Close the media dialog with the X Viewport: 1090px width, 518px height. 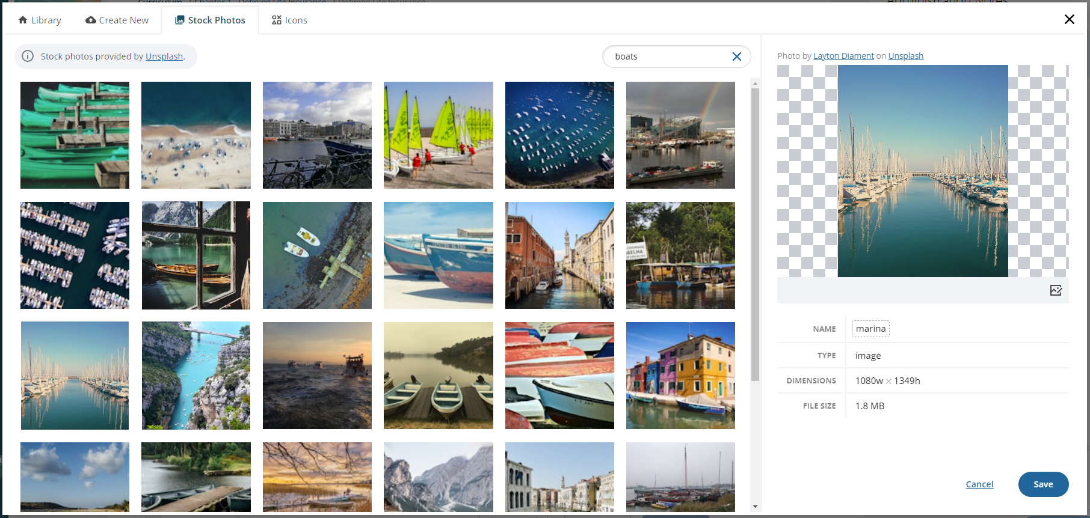(x=1069, y=19)
